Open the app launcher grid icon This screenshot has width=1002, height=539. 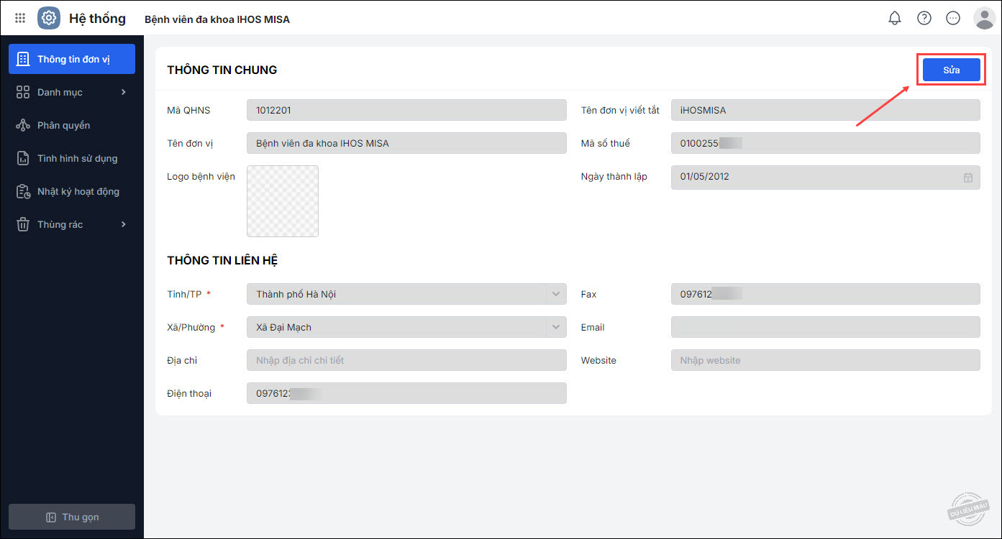20,18
